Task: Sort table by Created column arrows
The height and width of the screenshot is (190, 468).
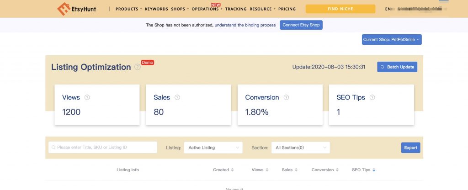Action: (232, 170)
